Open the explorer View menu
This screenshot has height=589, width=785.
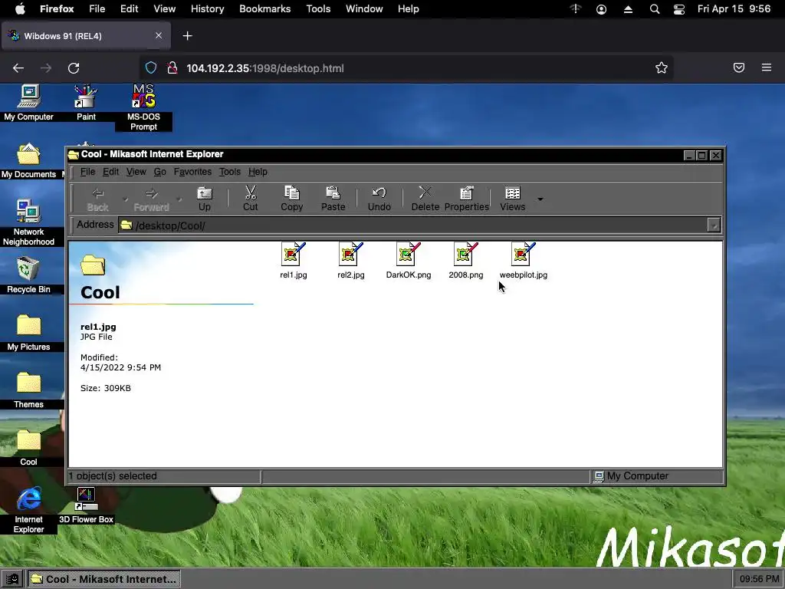pos(136,172)
